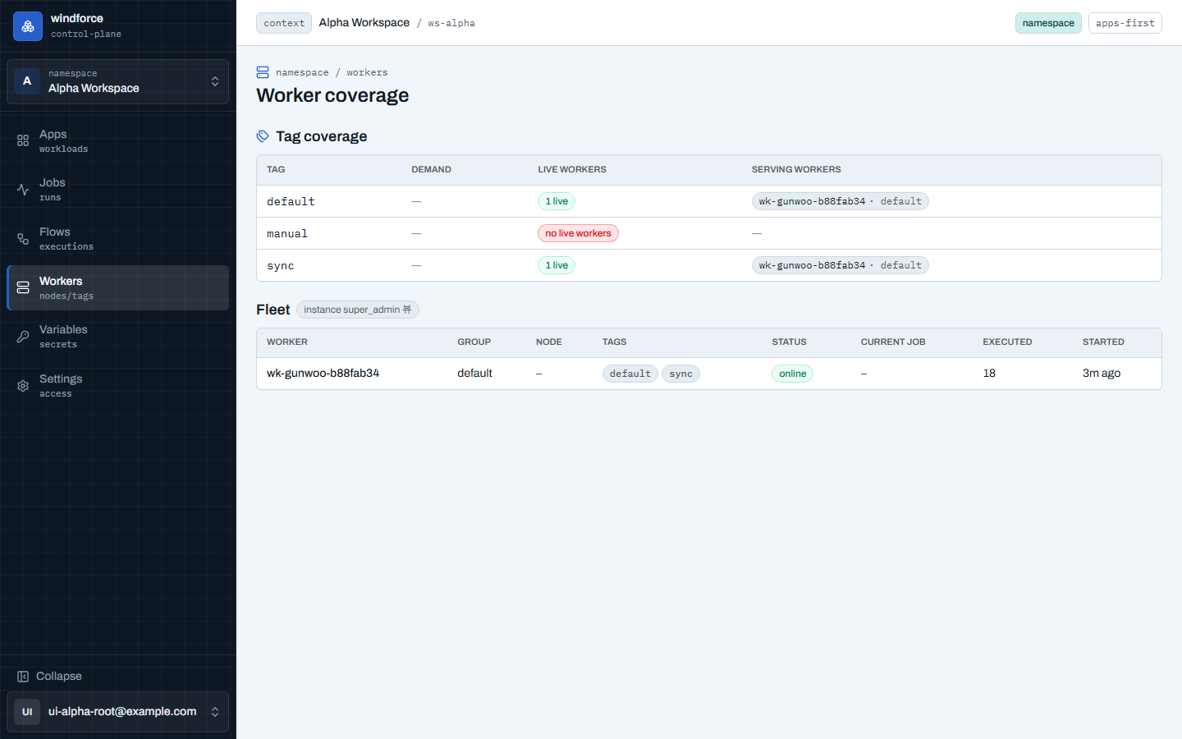Go to Jobs runs page
Screen dimensions: 1182x739
[117, 190]
